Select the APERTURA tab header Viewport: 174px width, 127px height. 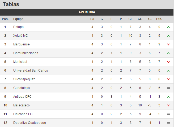click(87, 12)
